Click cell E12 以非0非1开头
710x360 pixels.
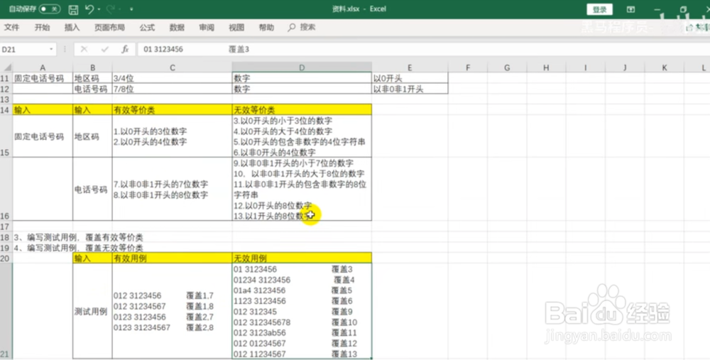[410, 89]
